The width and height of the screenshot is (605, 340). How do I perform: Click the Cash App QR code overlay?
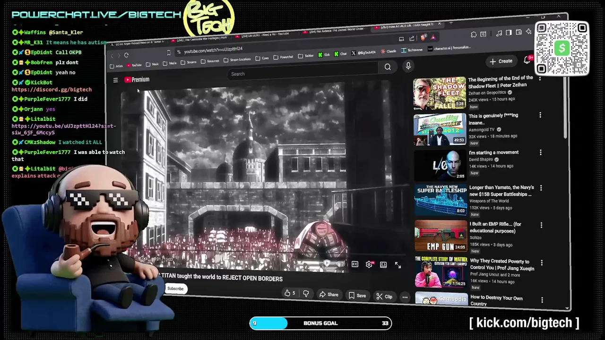pyautogui.click(x=562, y=48)
